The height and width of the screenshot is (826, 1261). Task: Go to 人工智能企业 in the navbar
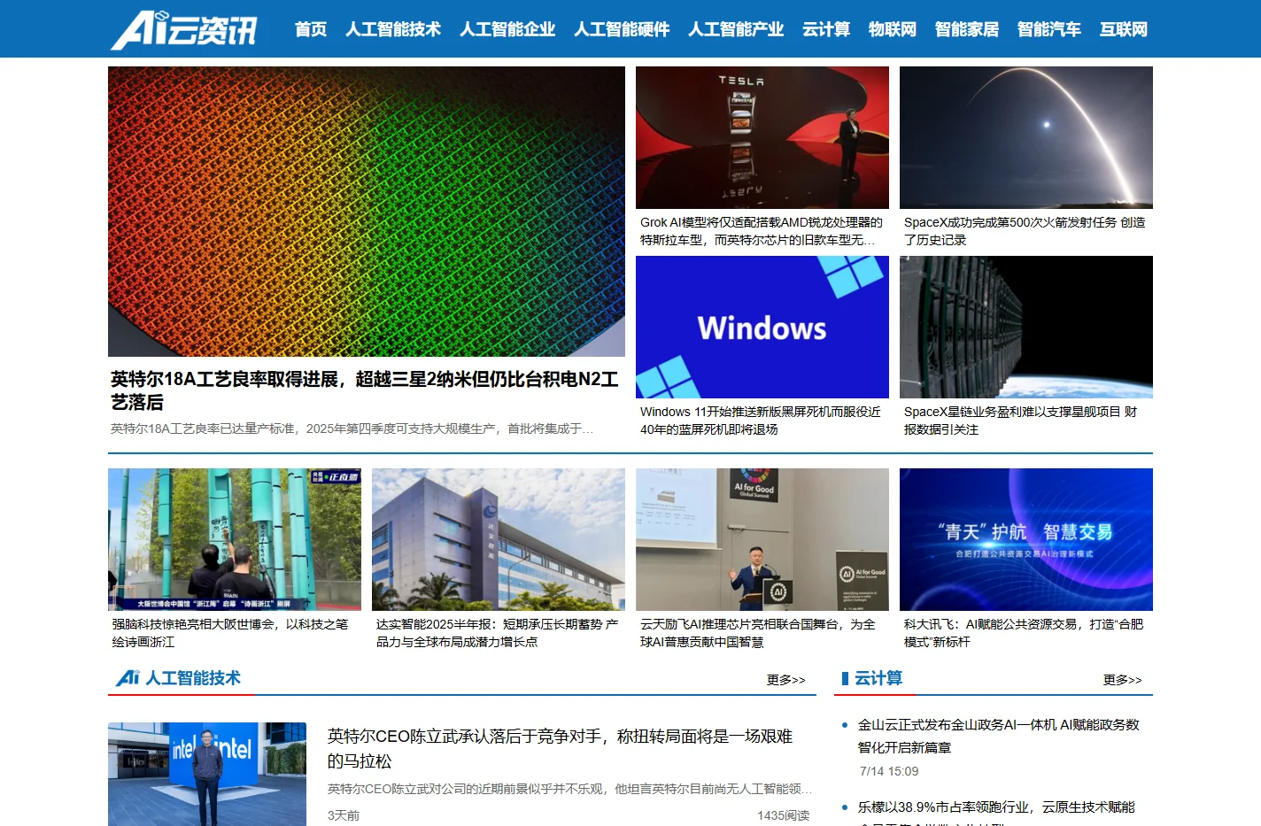coord(507,29)
